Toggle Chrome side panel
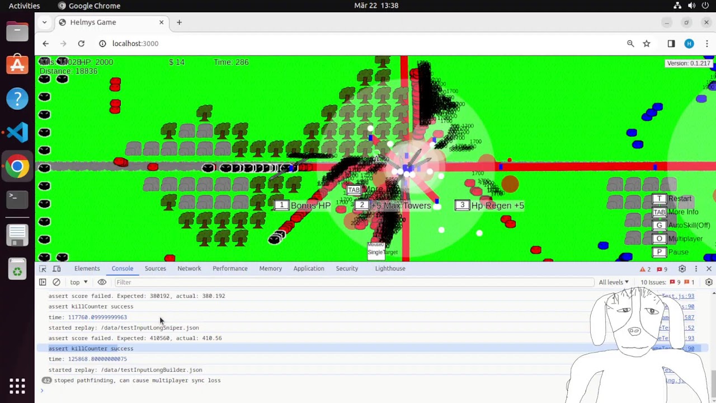This screenshot has width=716, height=403. pos(671,44)
